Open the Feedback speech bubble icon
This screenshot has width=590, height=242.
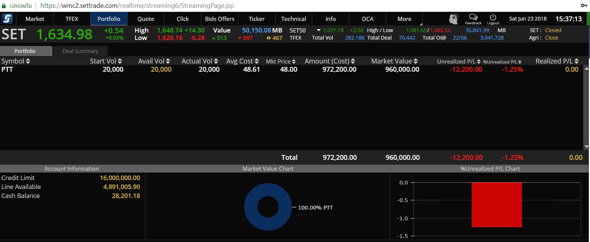coord(473,17)
